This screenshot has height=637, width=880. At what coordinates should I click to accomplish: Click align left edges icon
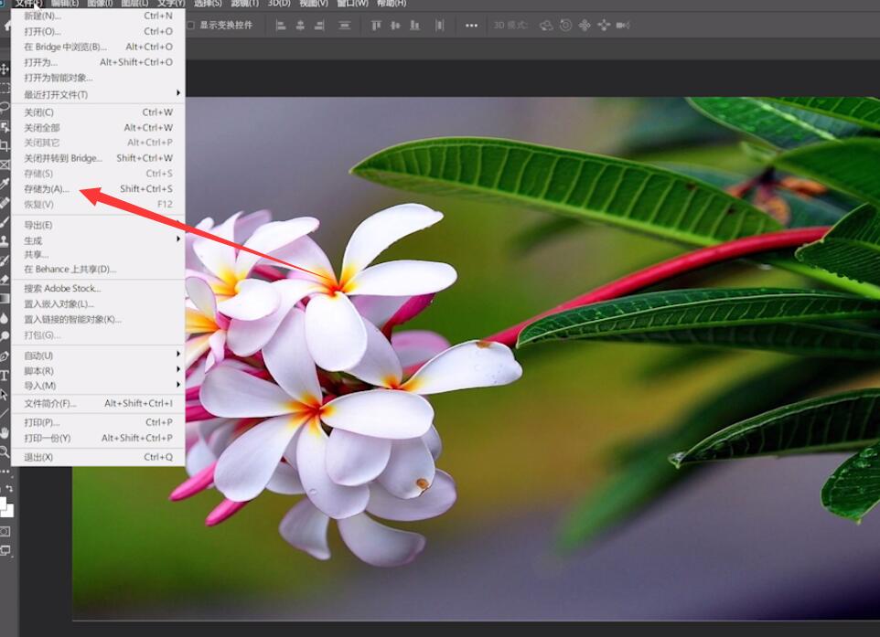coord(281,26)
